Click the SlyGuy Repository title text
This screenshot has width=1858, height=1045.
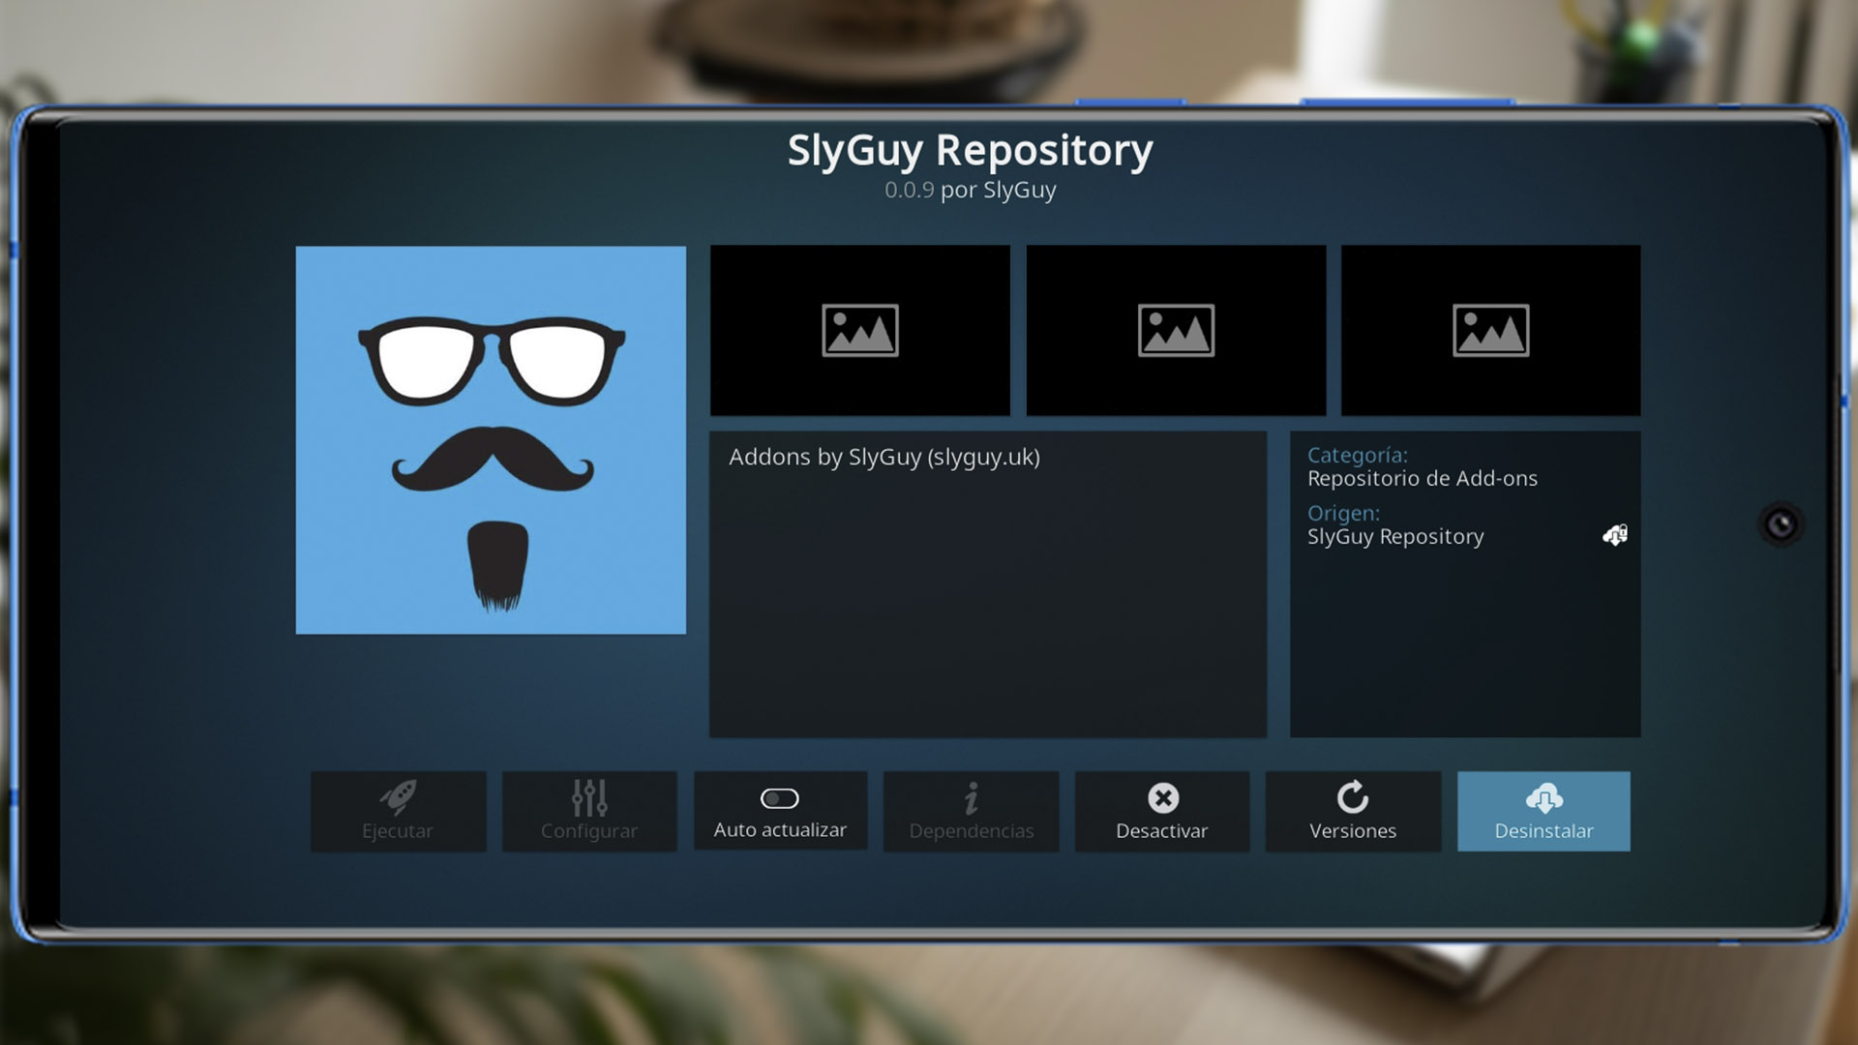click(970, 150)
